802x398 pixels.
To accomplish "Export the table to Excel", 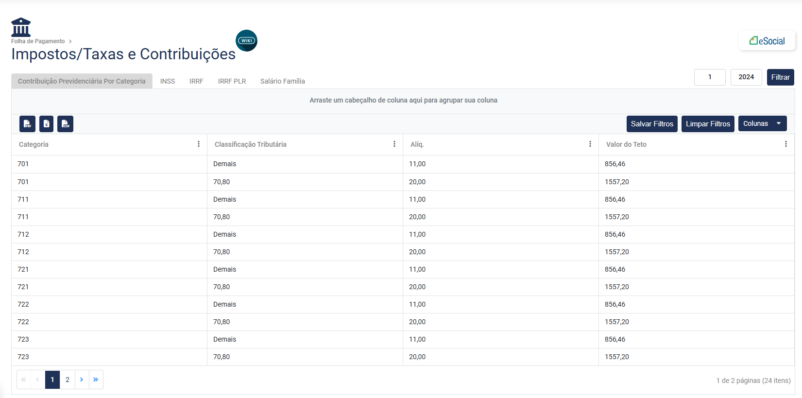I will (46, 124).
